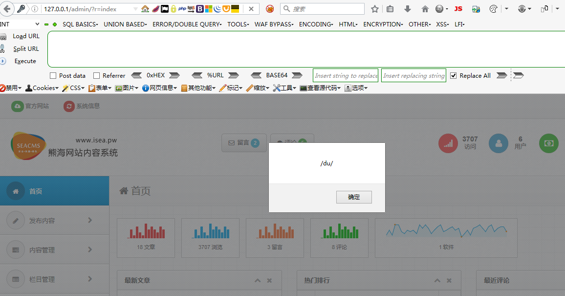Click the yellow padlock icon in address bar
Screen dimensions: 565x296
tap(174, 9)
